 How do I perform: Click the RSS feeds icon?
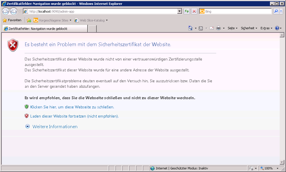pos(201,28)
